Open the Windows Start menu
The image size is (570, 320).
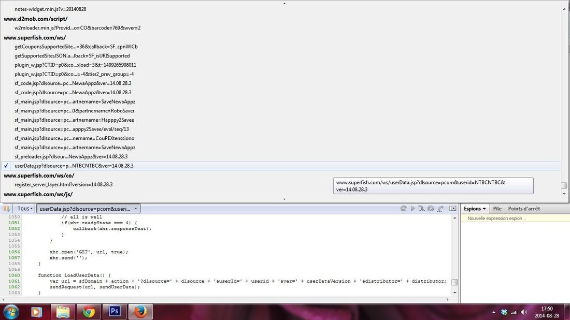coord(11,312)
